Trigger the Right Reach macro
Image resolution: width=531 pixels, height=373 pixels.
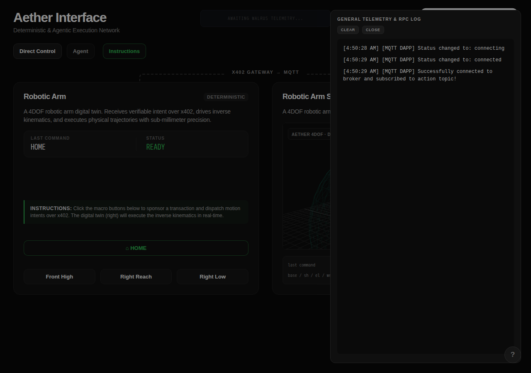coord(136,277)
